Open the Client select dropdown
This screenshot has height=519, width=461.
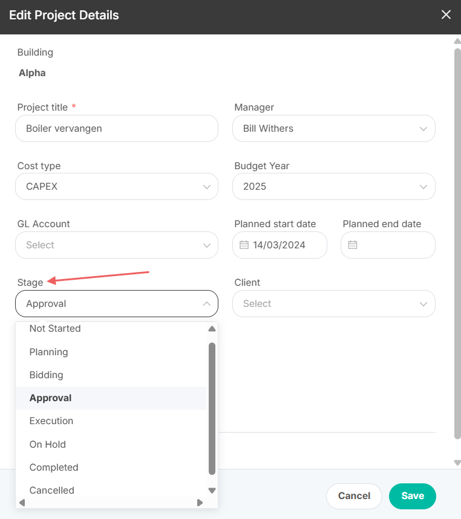[x=334, y=303]
